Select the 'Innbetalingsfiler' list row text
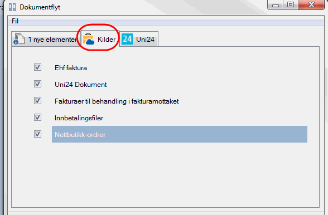 click(x=79, y=118)
